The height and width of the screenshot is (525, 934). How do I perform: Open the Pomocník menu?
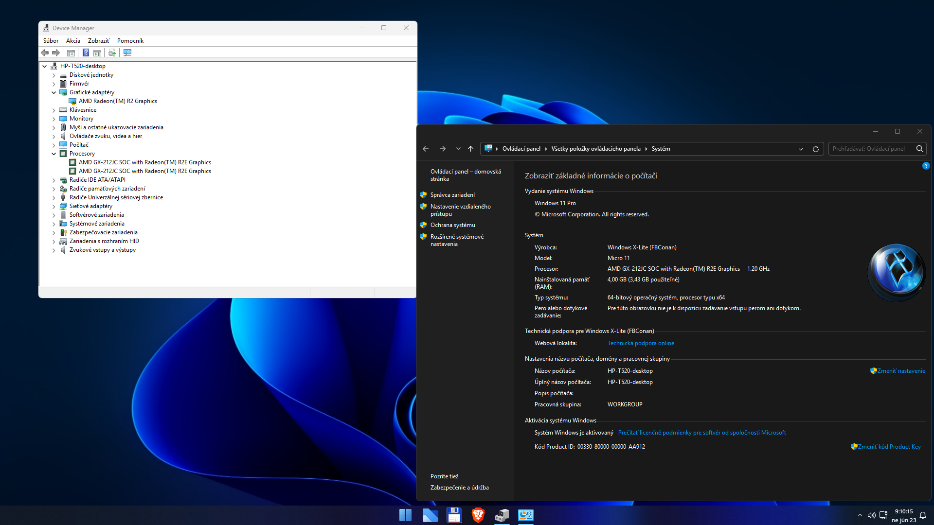point(130,41)
